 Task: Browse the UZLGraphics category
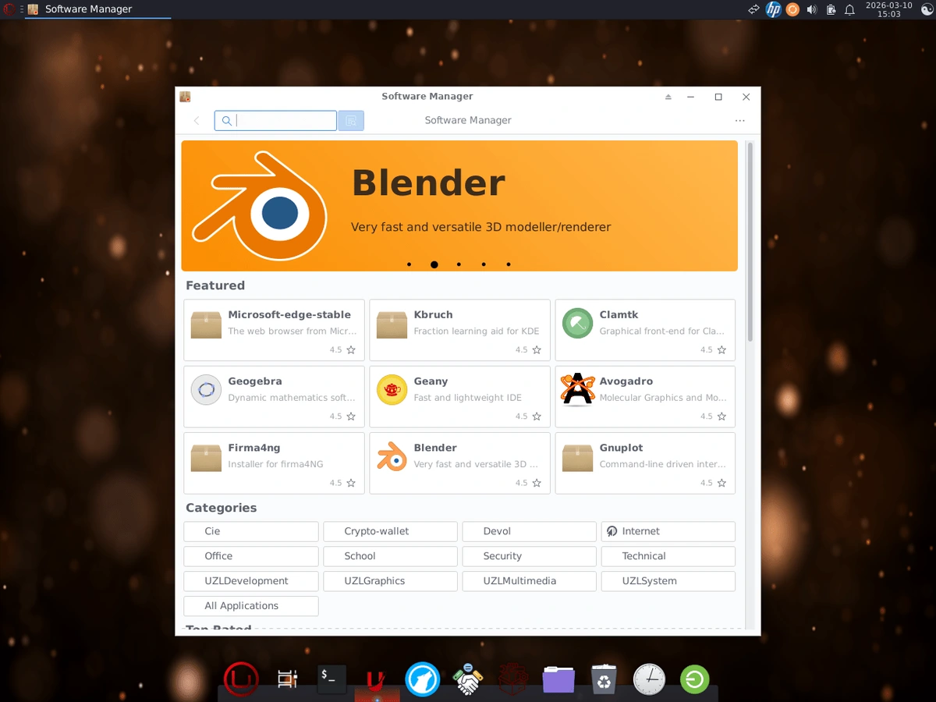[390, 581]
